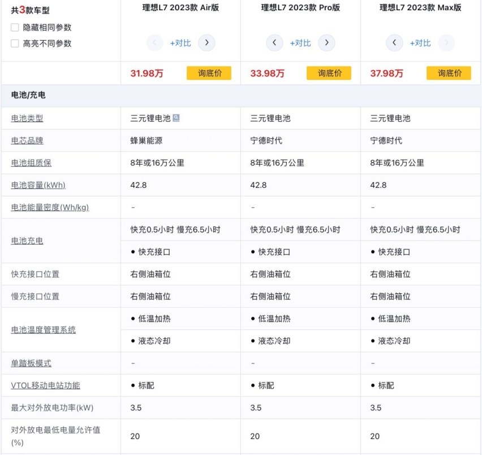The image size is (482, 455).
Task: Click the 33.98万 price
Action: click(x=267, y=74)
